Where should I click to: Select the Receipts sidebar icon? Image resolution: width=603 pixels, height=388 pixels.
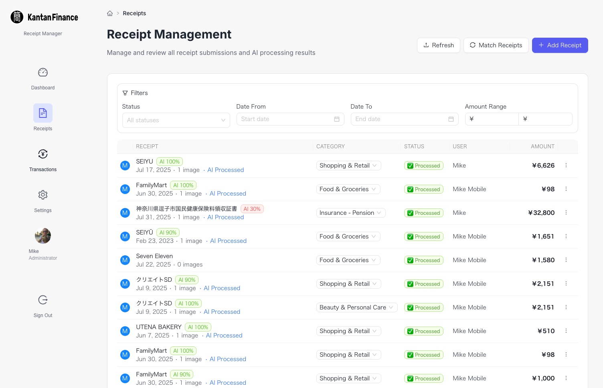pos(42,113)
